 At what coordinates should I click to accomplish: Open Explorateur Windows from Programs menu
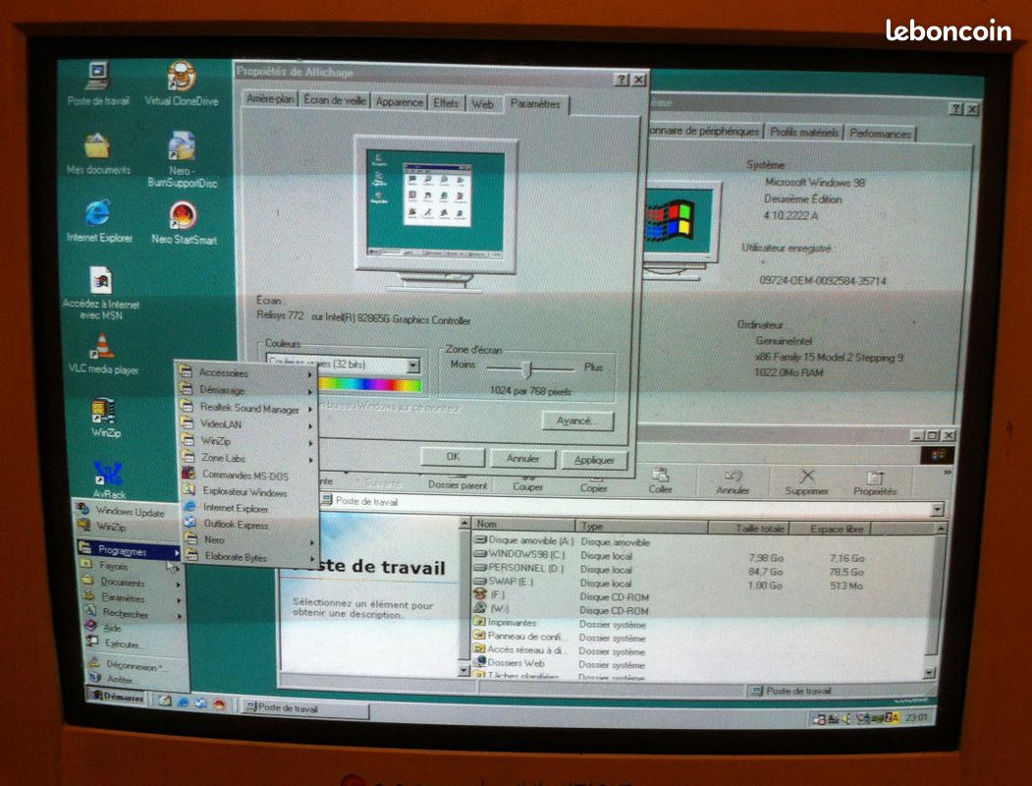coord(248,491)
